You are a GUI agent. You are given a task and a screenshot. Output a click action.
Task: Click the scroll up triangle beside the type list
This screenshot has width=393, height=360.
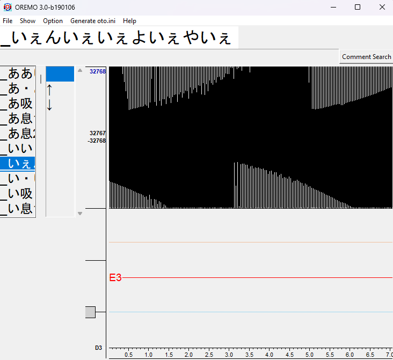tap(80, 70)
